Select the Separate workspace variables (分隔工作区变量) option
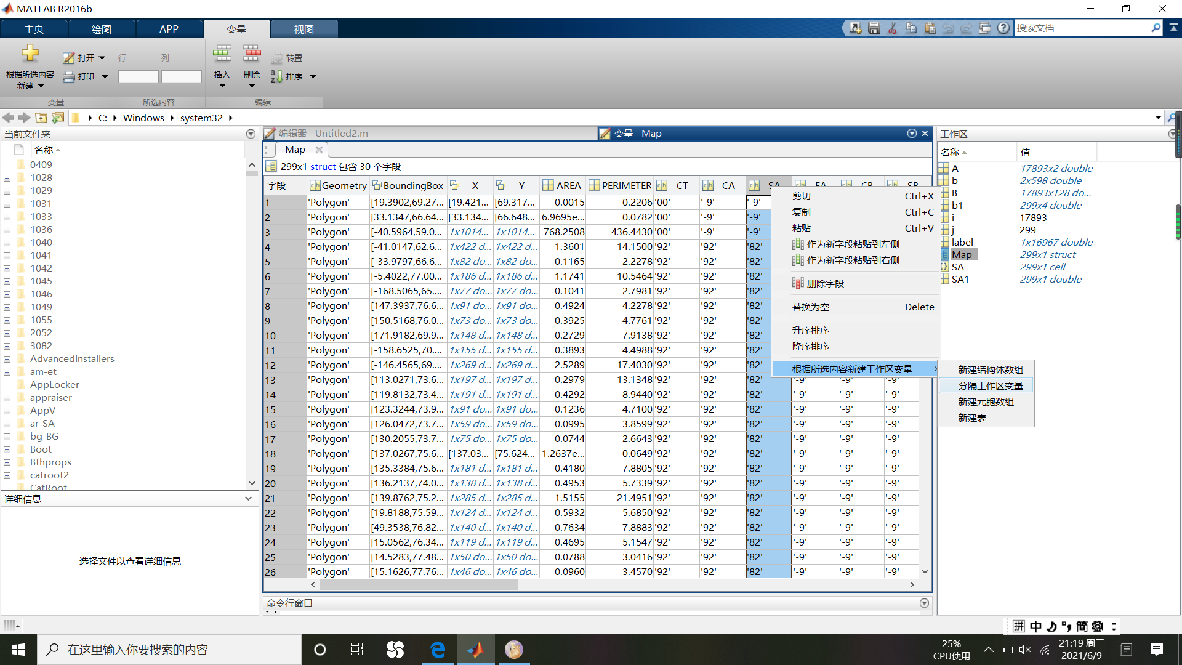Viewport: 1182px width, 665px height. pos(990,385)
